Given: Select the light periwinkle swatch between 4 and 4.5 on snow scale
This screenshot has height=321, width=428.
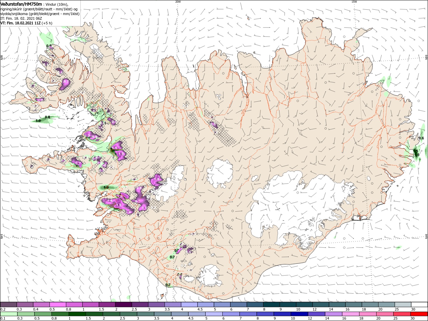Looking at the screenshot, I should [189, 305].
